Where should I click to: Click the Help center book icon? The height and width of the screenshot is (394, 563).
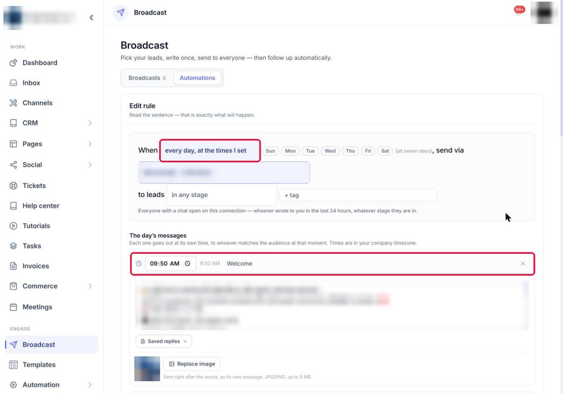[13, 206]
